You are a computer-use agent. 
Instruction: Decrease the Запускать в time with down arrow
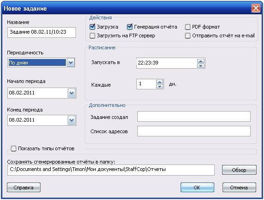click(201, 65)
